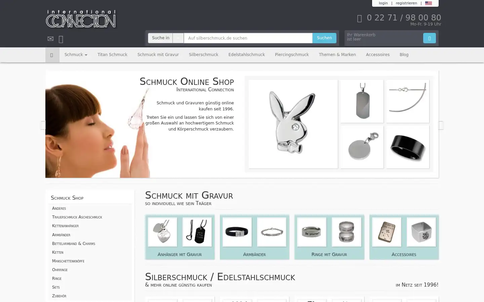Select Ohrringe category
Viewport: 484px width, 302px height.
[x=60, y=270]
